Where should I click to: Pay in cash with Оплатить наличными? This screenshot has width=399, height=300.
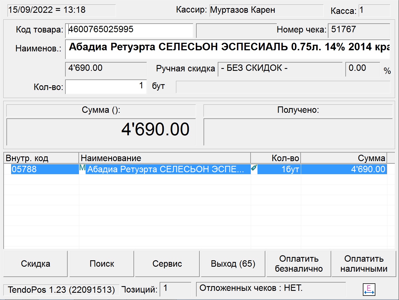coord(364,264)
